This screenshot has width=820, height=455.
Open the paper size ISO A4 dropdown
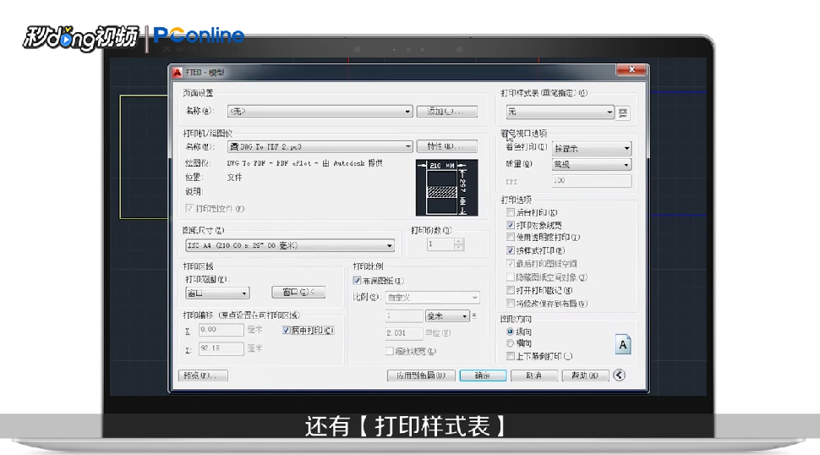[x=290, y=245]
